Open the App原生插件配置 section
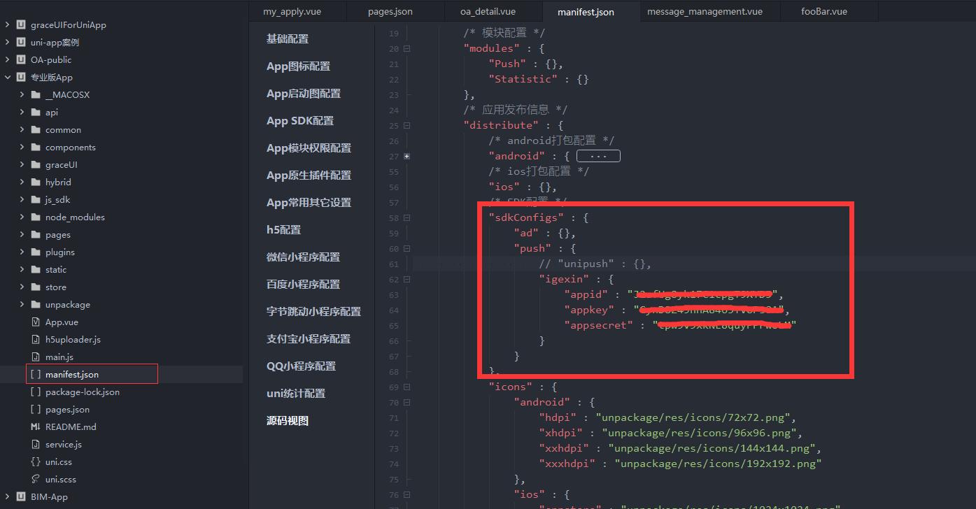Image resolution: width=976 pixels, height=509 pixels. coord(309,175)
